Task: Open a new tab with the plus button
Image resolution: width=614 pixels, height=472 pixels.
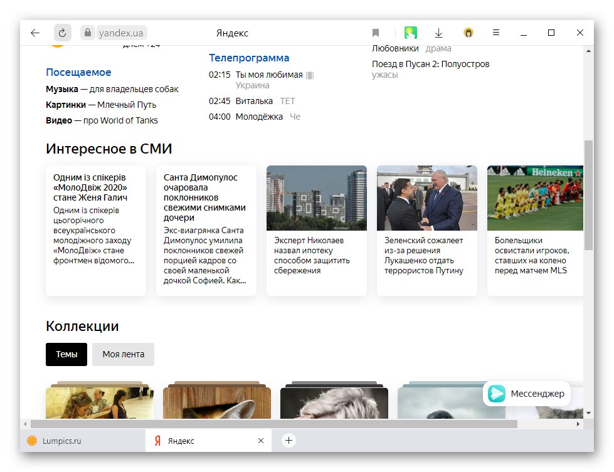Action: tap(288, 441)
